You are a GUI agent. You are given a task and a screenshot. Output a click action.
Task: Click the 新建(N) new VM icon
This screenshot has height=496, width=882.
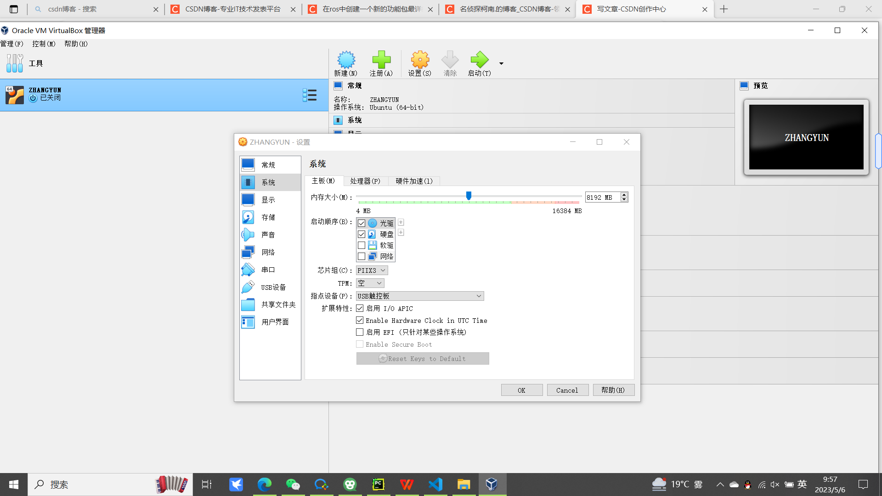coord(346,63)
